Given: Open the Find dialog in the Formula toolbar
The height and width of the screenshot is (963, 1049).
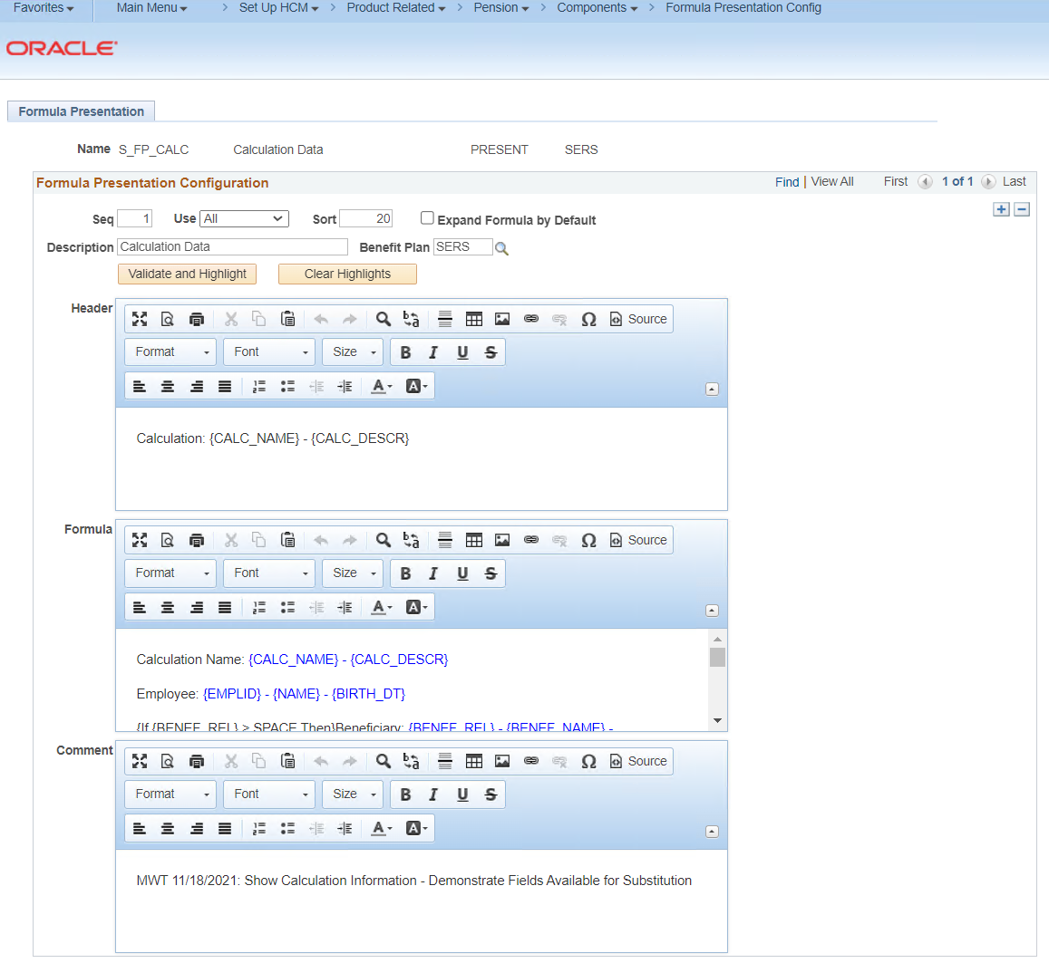Looking at the screenshot, I should (383, 540).
